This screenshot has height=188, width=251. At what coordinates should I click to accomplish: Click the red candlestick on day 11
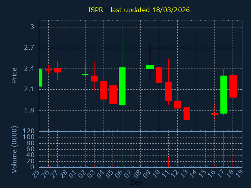168,91
